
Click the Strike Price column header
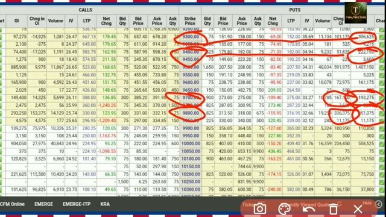pos(190,21)
